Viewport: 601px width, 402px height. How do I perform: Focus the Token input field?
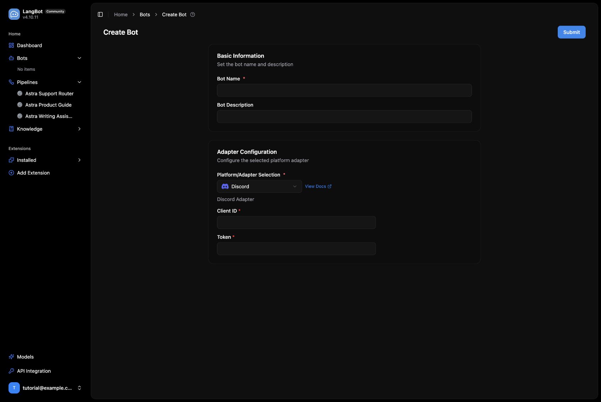pos(296,249)
